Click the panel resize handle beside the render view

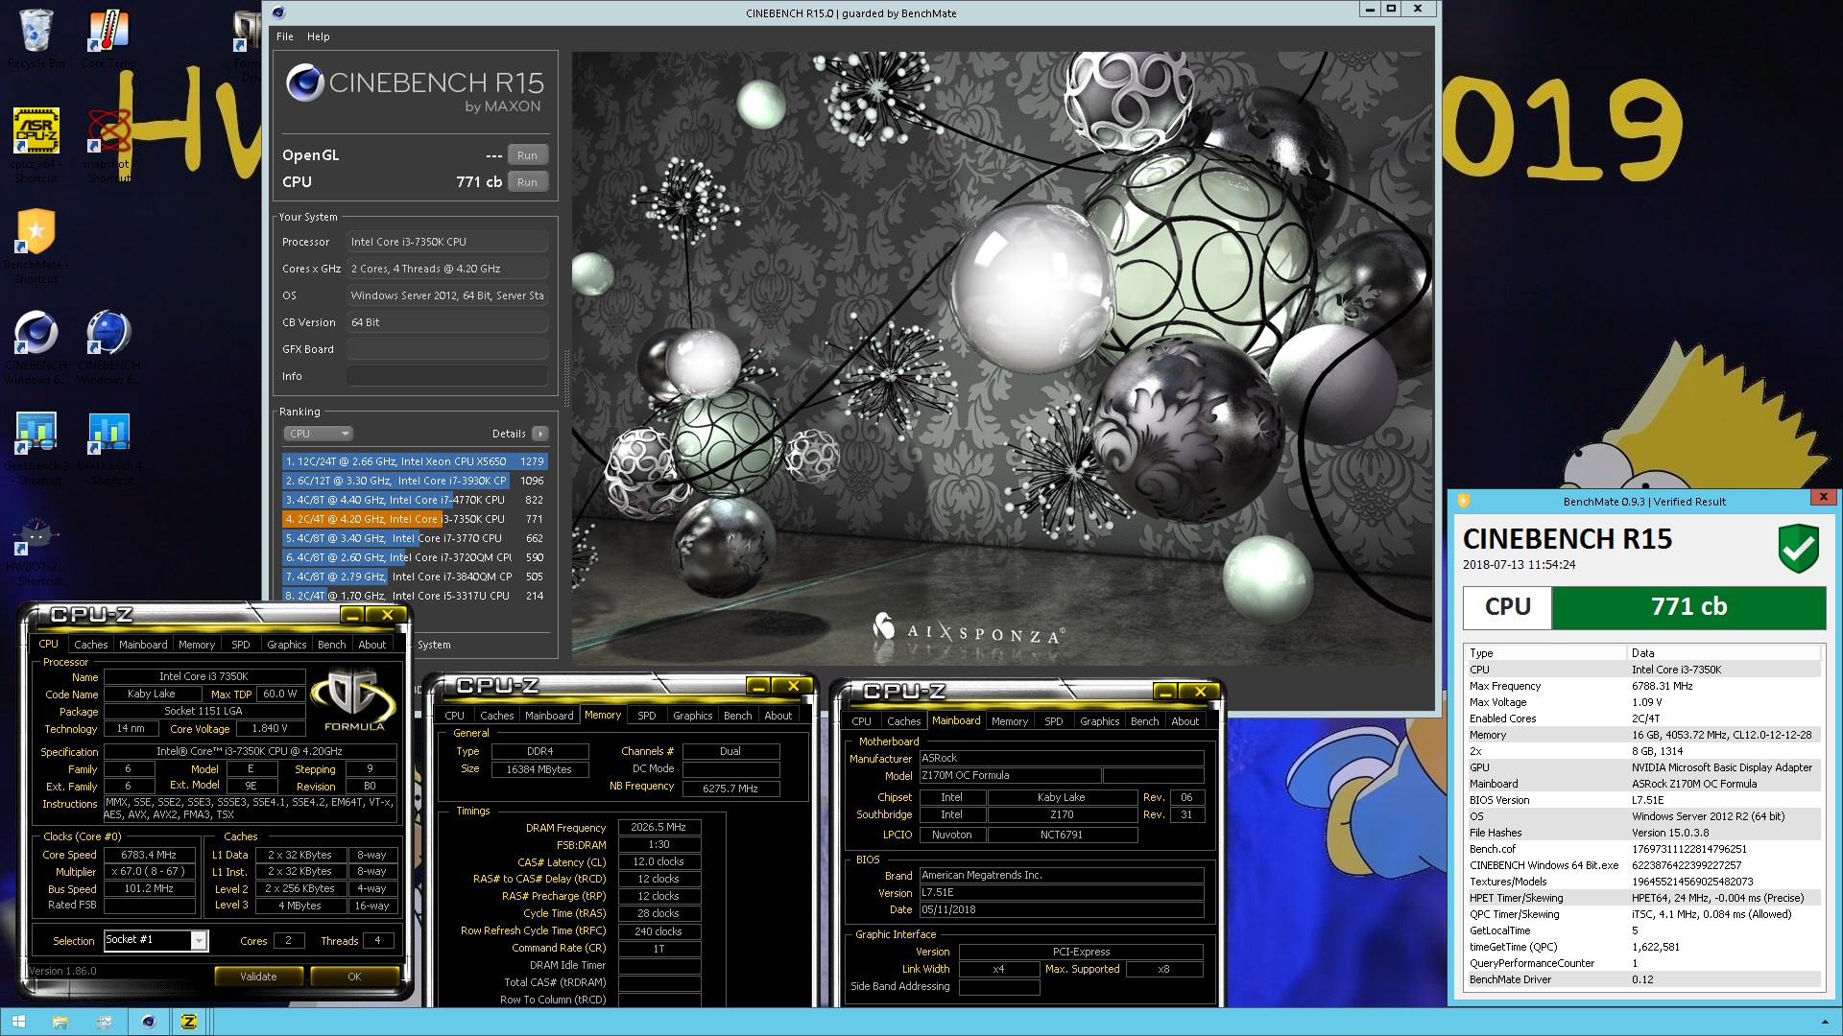click(x=565, y=379)
